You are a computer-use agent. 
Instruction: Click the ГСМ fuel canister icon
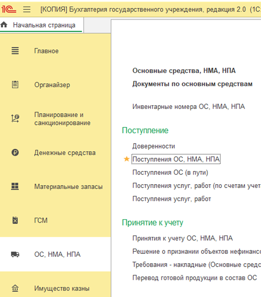pos(15,220)
